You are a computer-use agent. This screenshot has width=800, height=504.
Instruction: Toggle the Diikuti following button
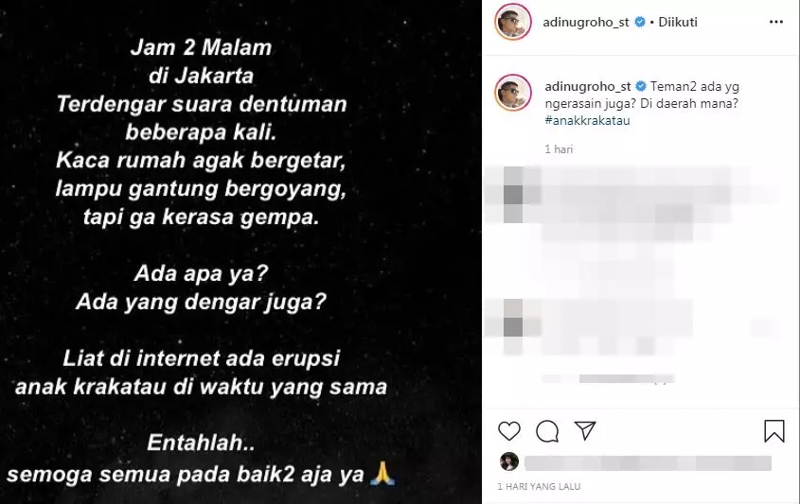[678, 22]
